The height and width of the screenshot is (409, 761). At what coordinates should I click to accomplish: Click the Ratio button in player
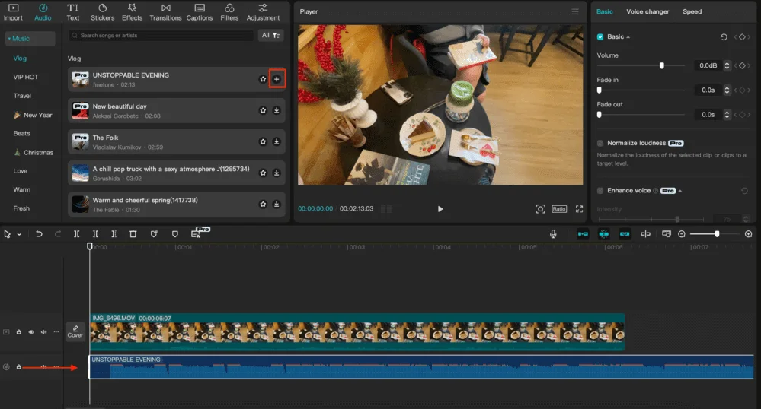[559, 209]
